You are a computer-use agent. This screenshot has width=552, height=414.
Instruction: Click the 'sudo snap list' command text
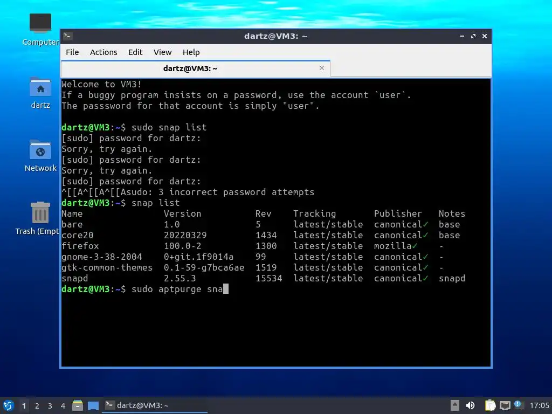[169, 127]
